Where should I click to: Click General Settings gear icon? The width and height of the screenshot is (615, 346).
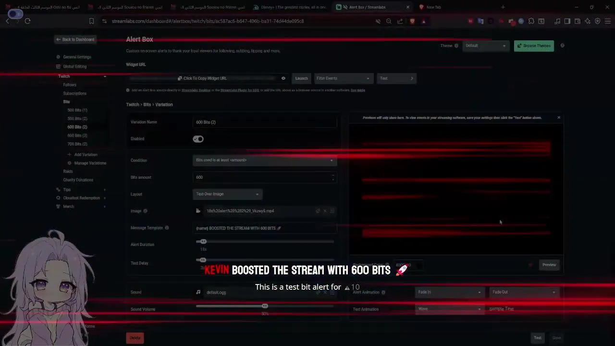click(x=58, y=57)
